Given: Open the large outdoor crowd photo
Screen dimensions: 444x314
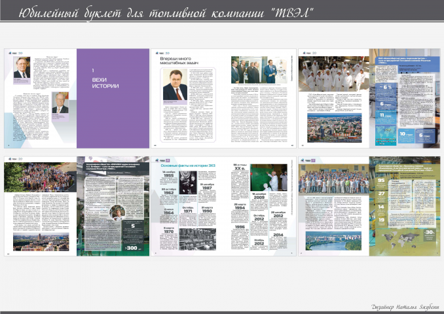Looking at the screenshot, I should (40, 177).
